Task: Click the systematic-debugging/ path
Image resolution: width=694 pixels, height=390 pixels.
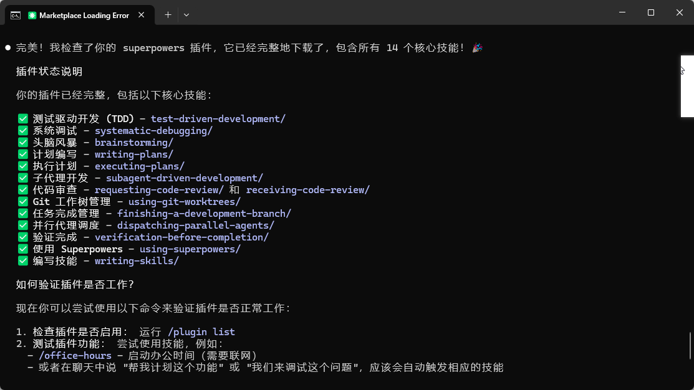Action: (153, 131)
